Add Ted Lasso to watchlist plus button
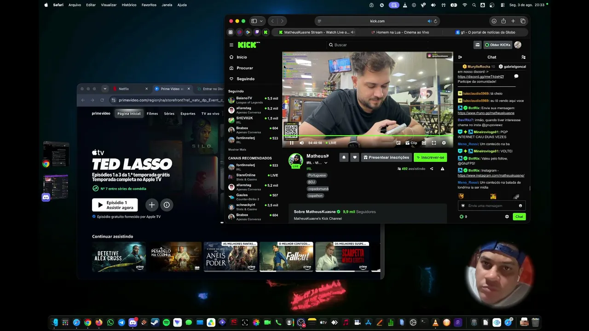The image size is (589, 331). click(x=152, y=205)
